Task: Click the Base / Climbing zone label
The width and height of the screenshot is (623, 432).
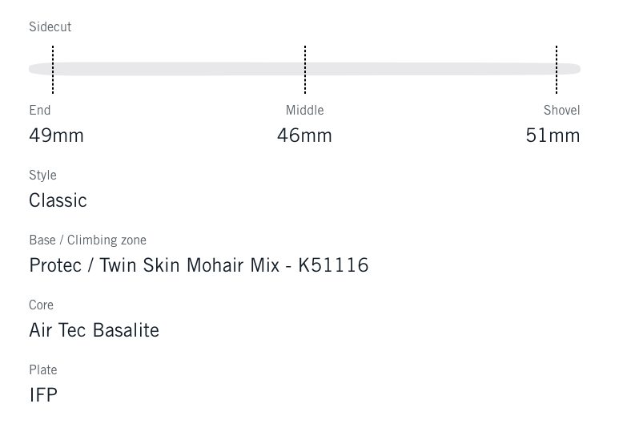Action: coord(87,240)
